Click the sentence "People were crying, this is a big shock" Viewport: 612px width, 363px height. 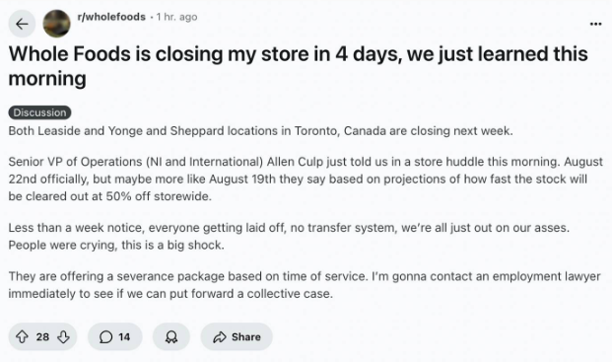[116, 245]
